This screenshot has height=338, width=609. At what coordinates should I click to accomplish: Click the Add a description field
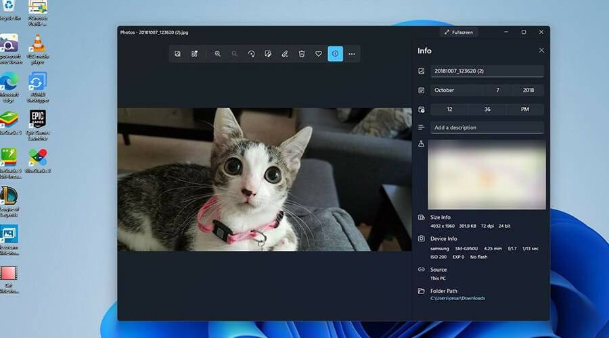point(487,127)
